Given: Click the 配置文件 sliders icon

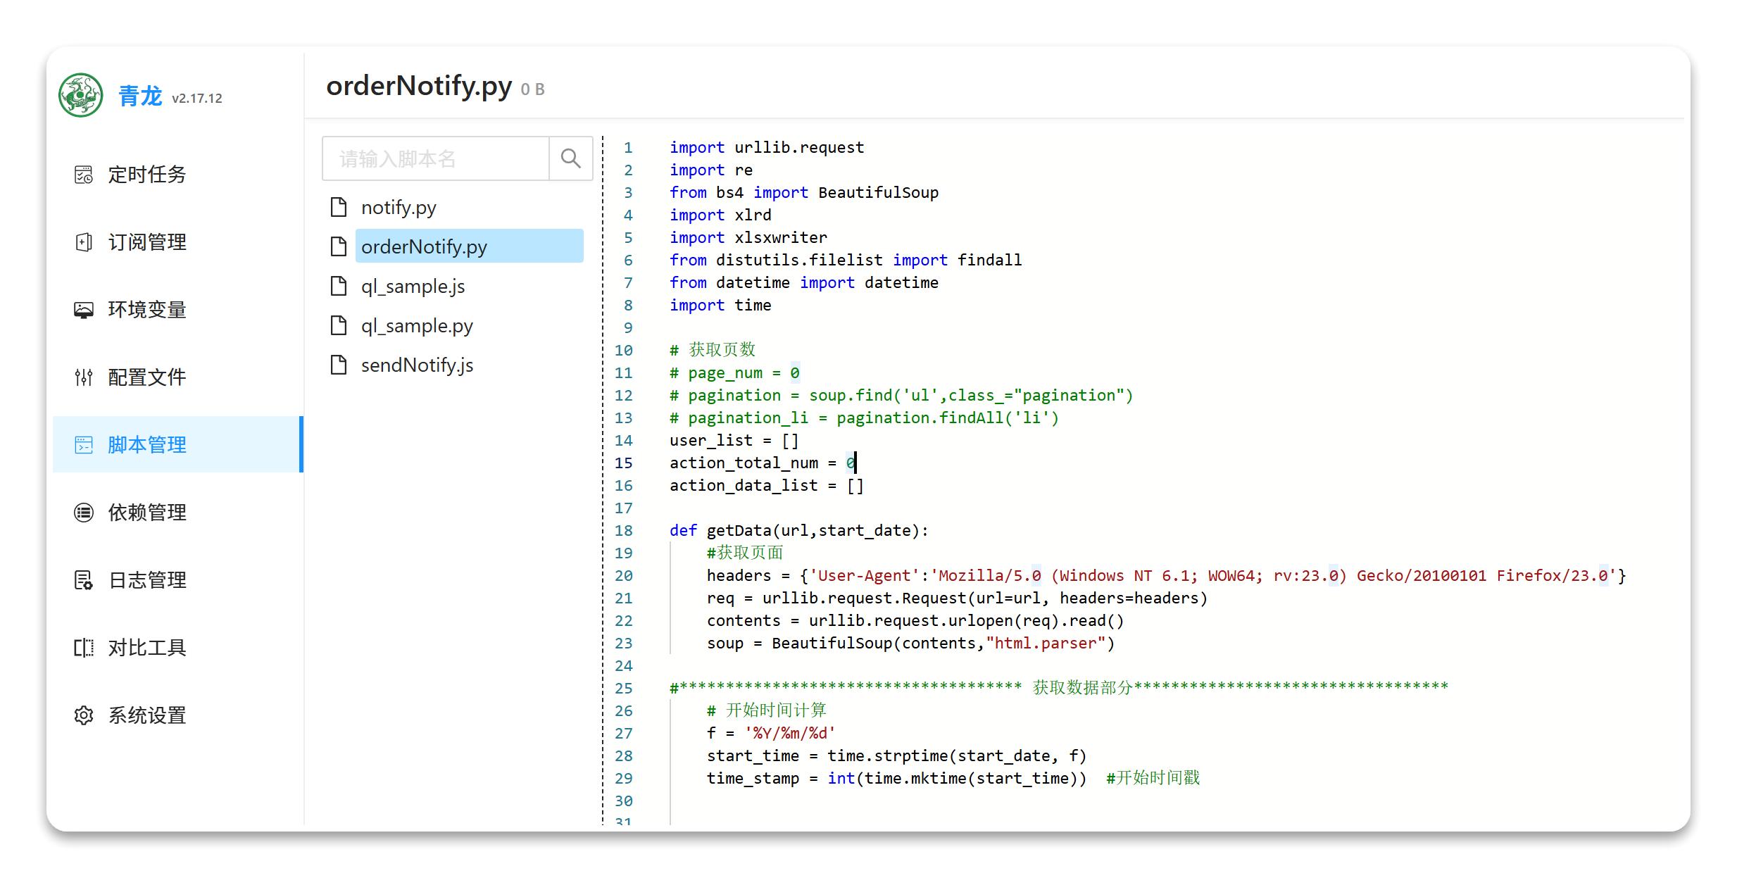Looking at the screenshot, I should point(84,377).
